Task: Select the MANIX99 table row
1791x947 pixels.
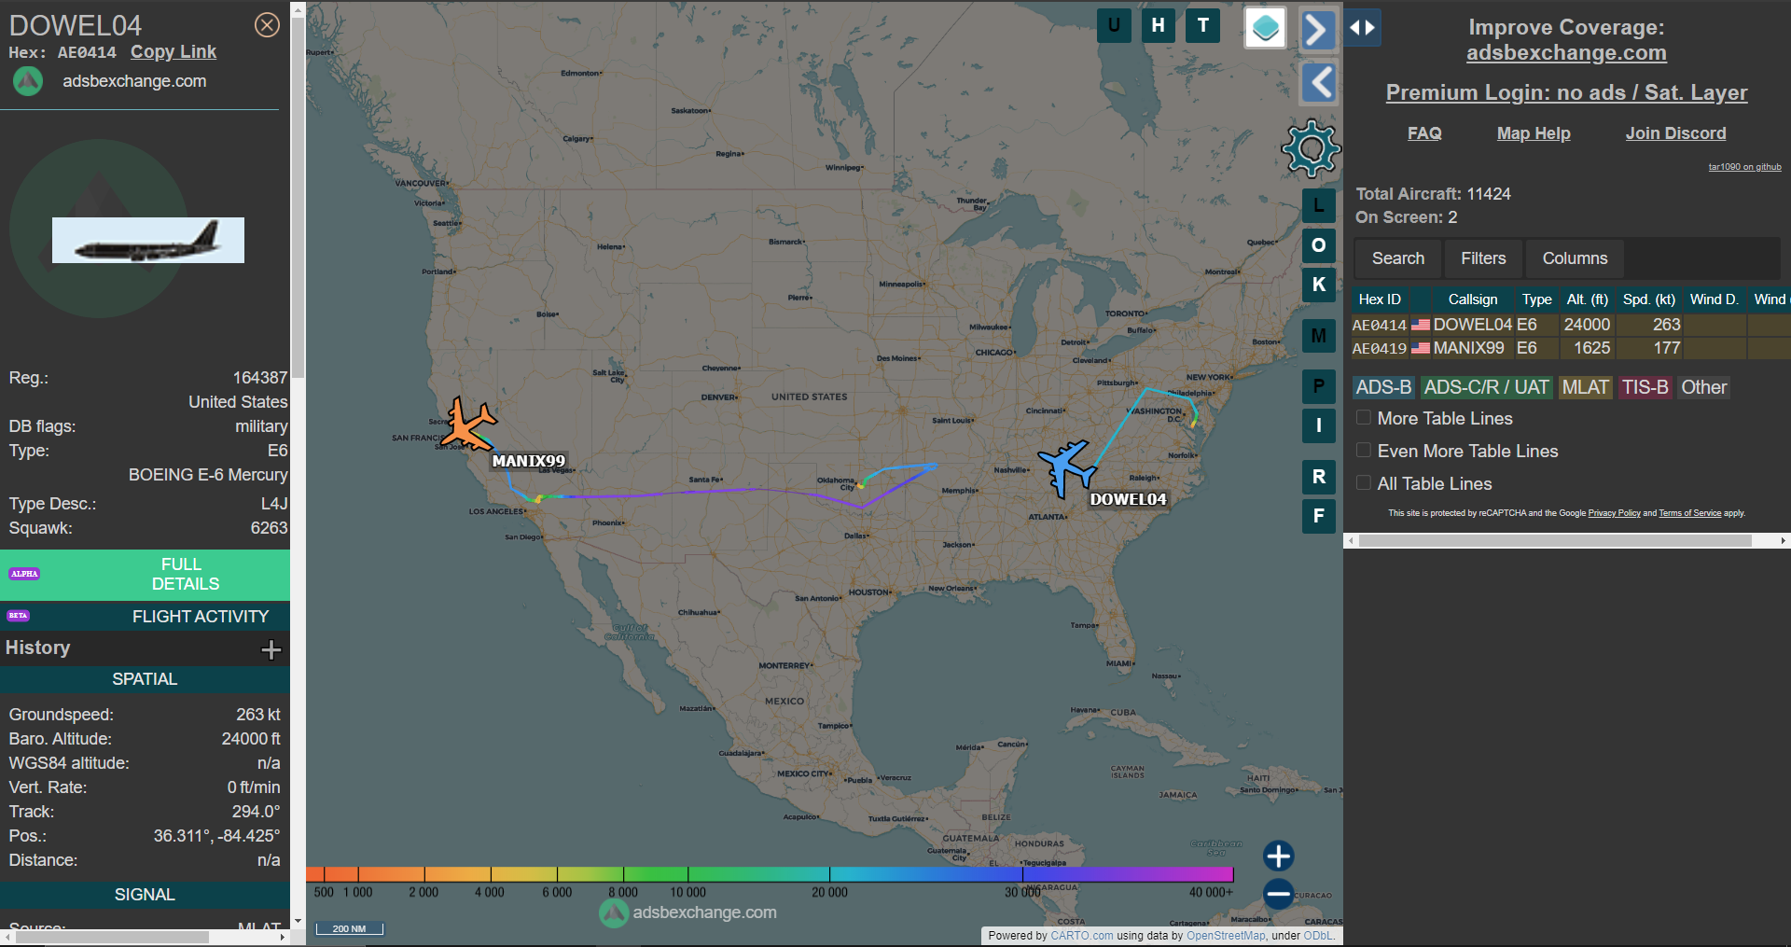Action: tap(1571, 348)
